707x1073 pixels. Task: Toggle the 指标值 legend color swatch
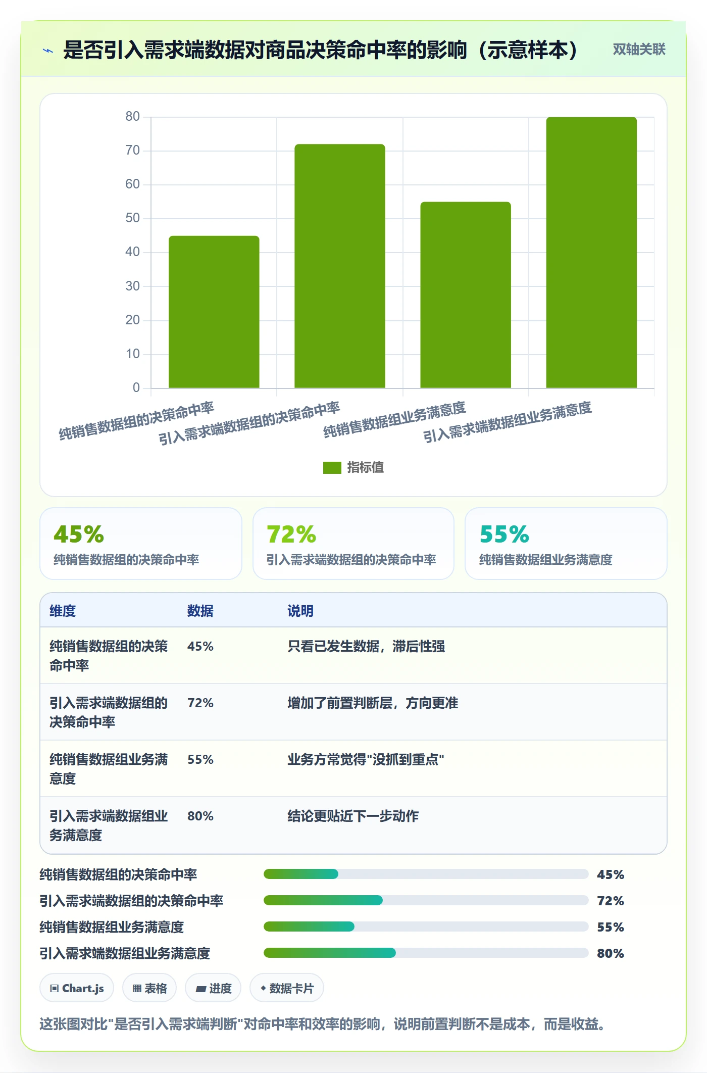click(x=332, y=468)
